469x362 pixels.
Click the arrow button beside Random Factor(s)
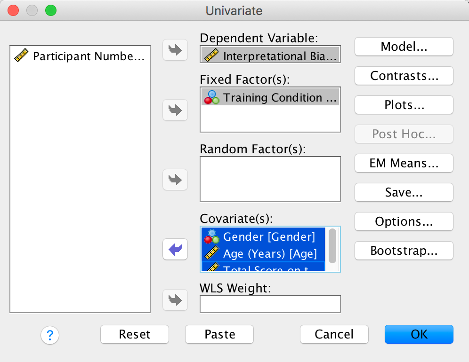coord(175,179)
